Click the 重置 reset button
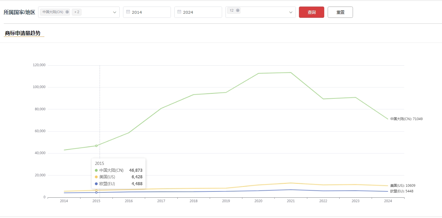Viewport: 442px width, 218px height. point(340,12)
